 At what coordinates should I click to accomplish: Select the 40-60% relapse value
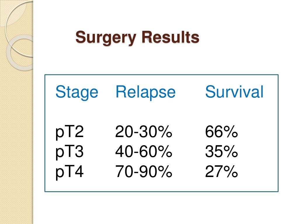point(144,151)
